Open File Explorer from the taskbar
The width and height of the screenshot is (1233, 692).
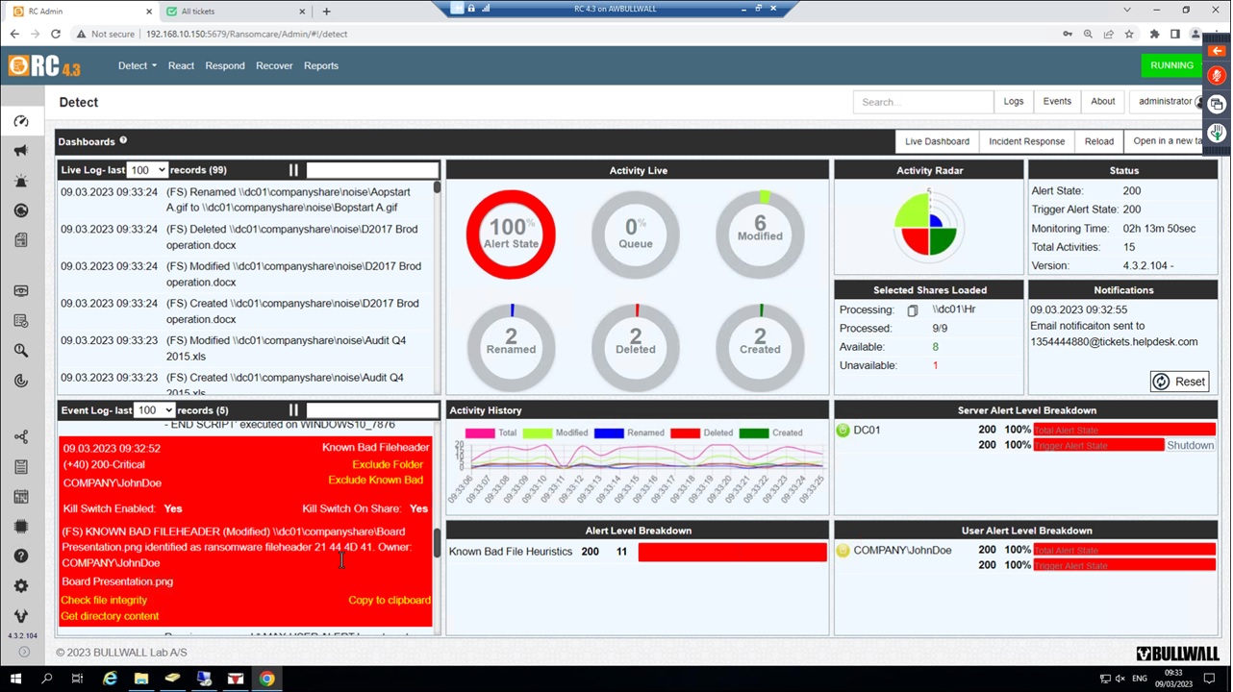pyautogui.click(x=141, y=679)
